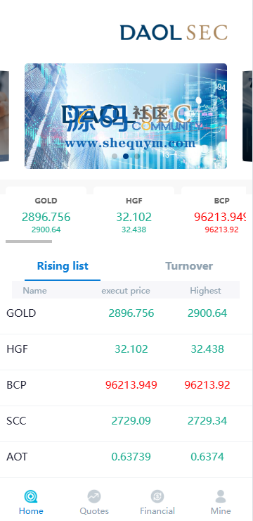Open the GOLD ticker card
The height and width of the screenshot is (521, 253).
click(46, 213)
